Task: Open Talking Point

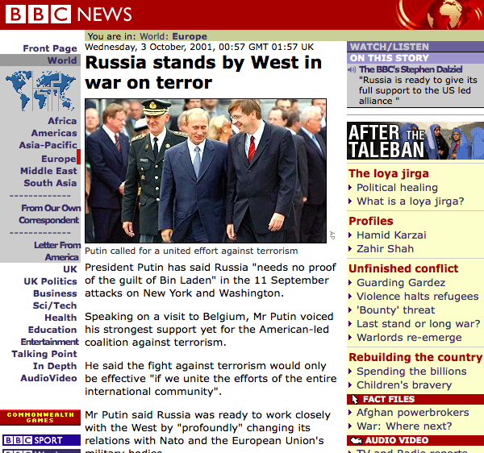Action: click(44, 354)
